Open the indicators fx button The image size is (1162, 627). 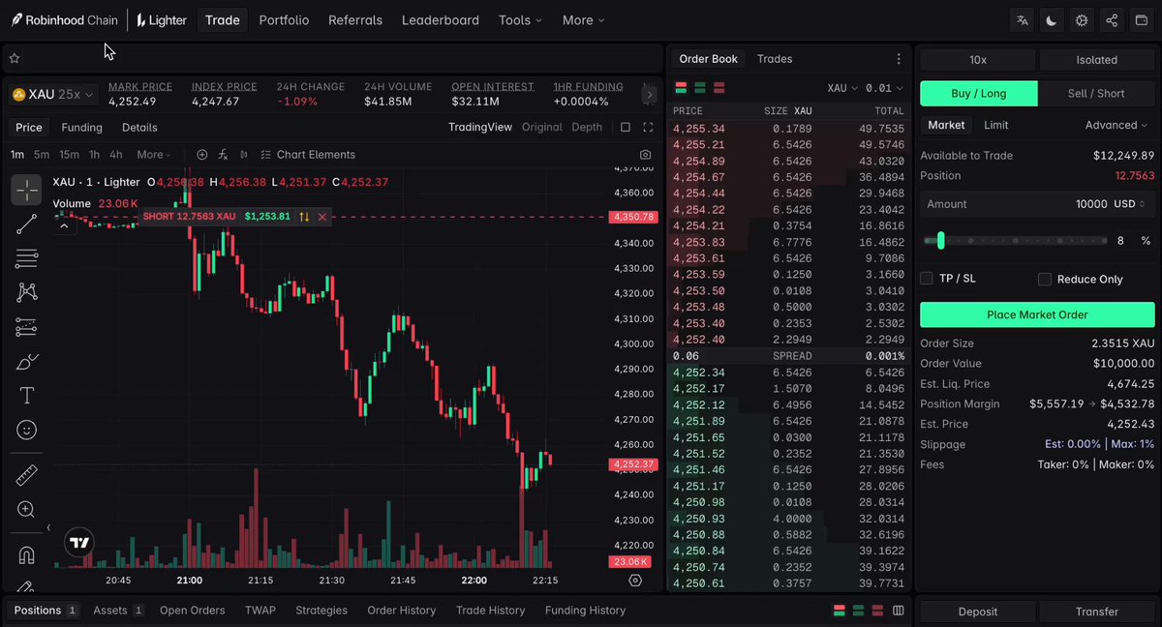pos(224,155)
